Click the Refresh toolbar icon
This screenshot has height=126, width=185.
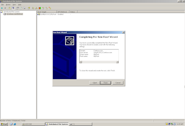tap(21, 8)
